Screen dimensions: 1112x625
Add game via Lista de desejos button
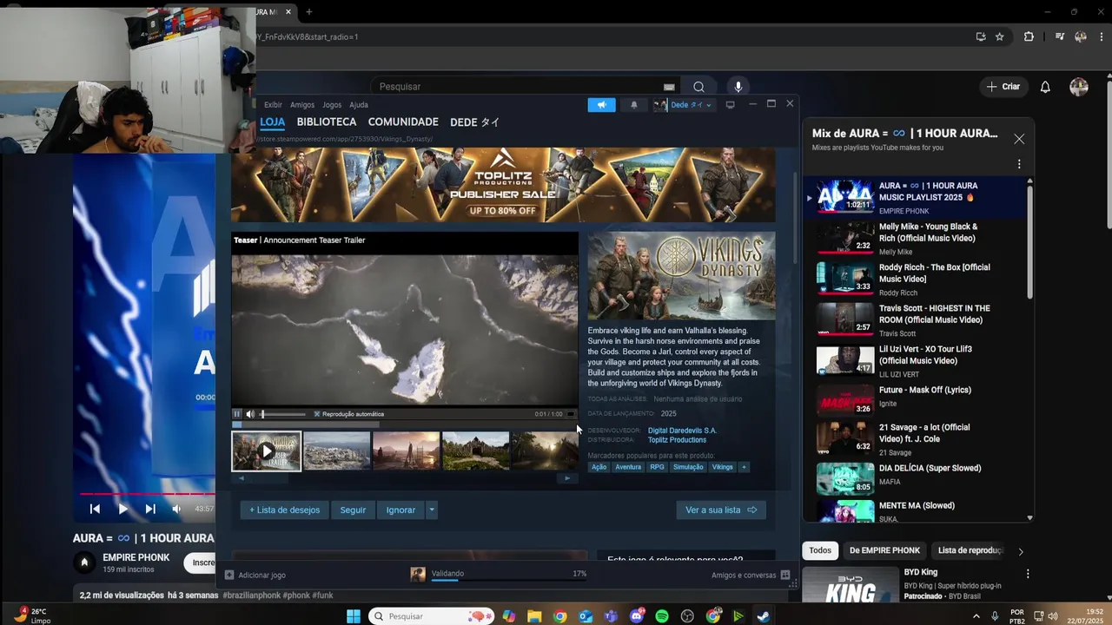pos(284,510)
